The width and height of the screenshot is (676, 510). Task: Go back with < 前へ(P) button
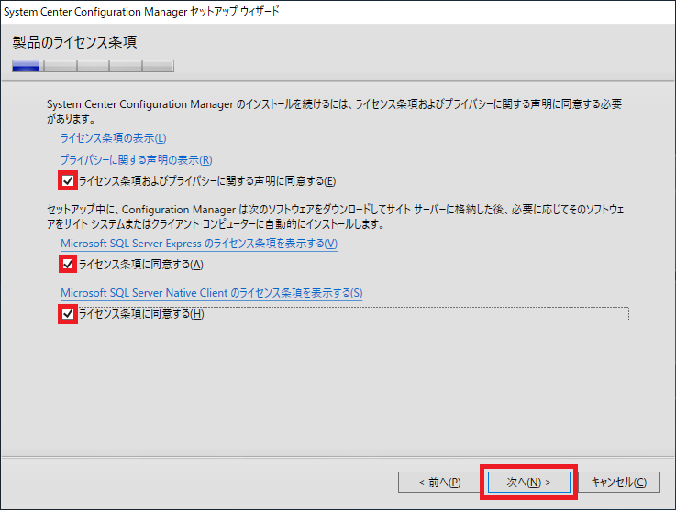coord(439,482)
